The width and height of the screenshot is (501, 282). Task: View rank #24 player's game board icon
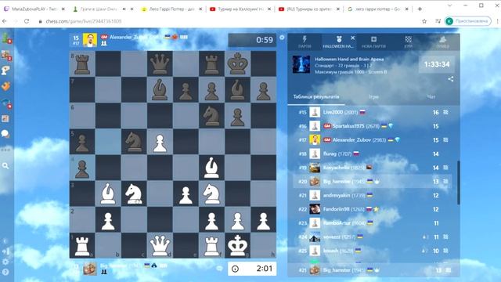click(445, 237)
